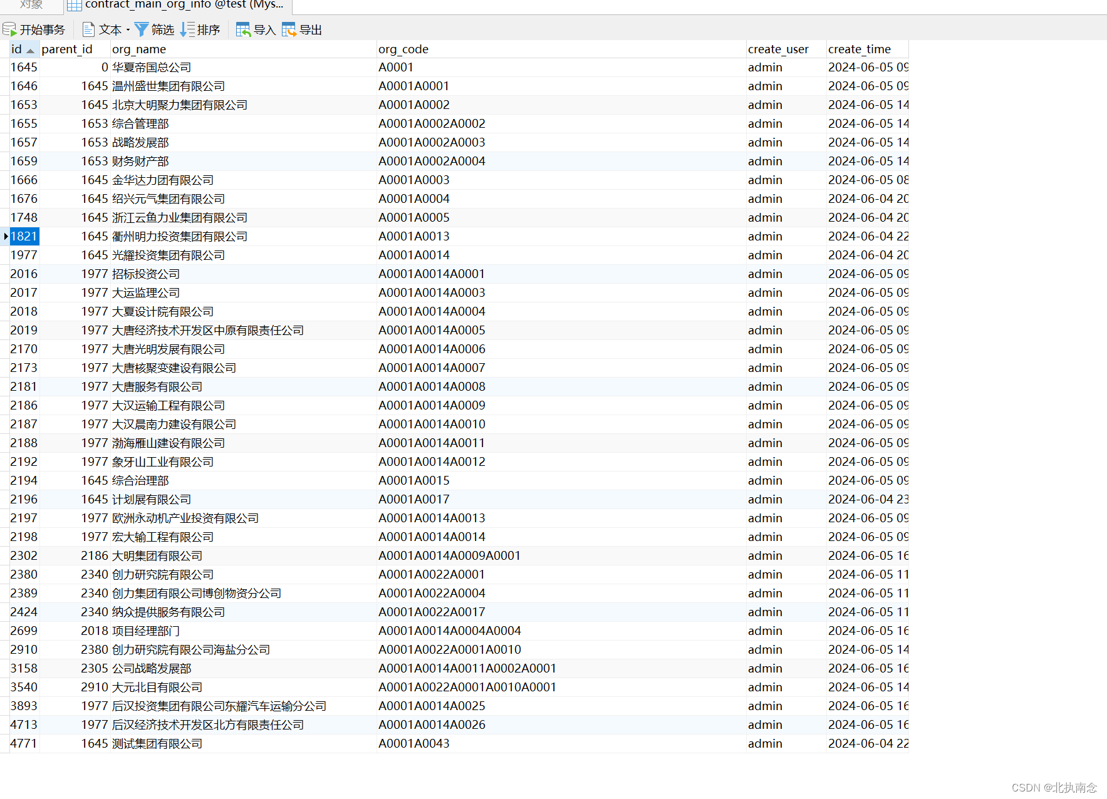Switch to the contract_main_org_info table tab

(178, 5)
